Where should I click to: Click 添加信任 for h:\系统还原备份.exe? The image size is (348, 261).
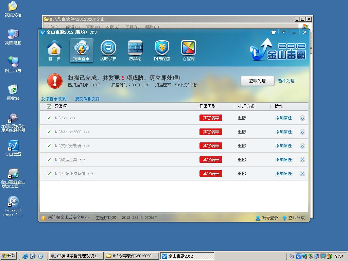pos(283,174)
